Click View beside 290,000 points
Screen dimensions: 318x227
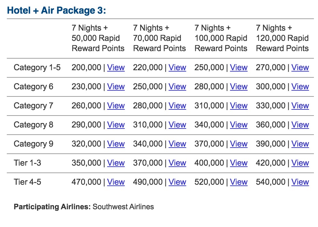click(x=116, y=125)
